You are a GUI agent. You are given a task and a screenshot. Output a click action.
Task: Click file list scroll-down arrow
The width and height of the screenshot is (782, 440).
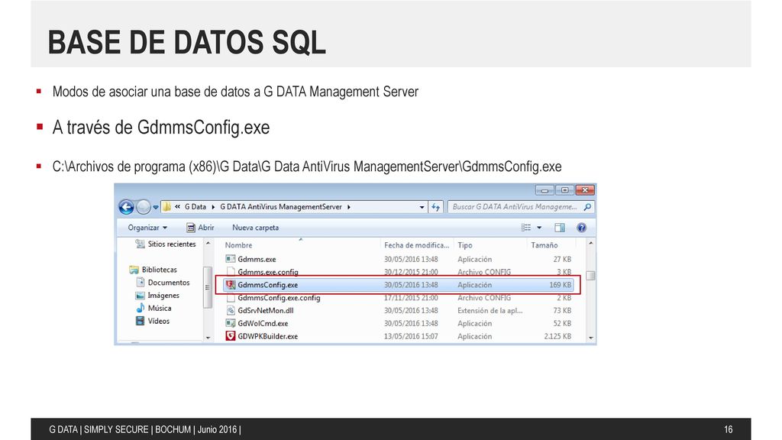(591, 338)
